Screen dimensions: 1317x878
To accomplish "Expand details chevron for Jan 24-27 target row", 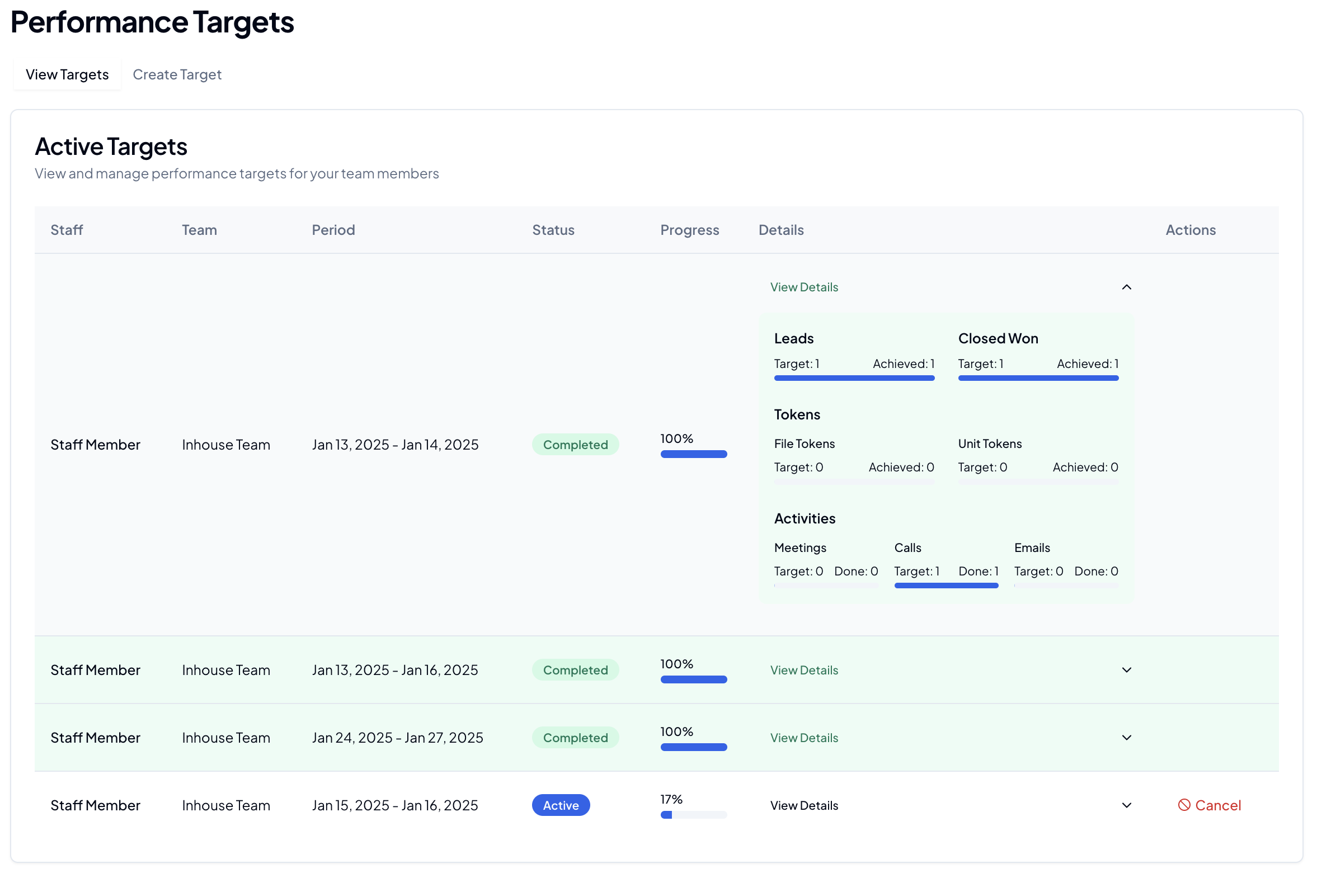I will pos(1127,738).
